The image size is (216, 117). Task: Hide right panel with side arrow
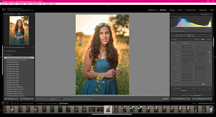click(215, 57)
